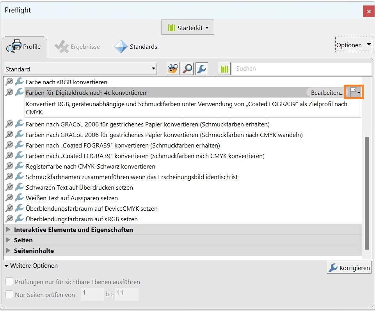Open the toolbox Profiles view icon

(x=172, y=68)
